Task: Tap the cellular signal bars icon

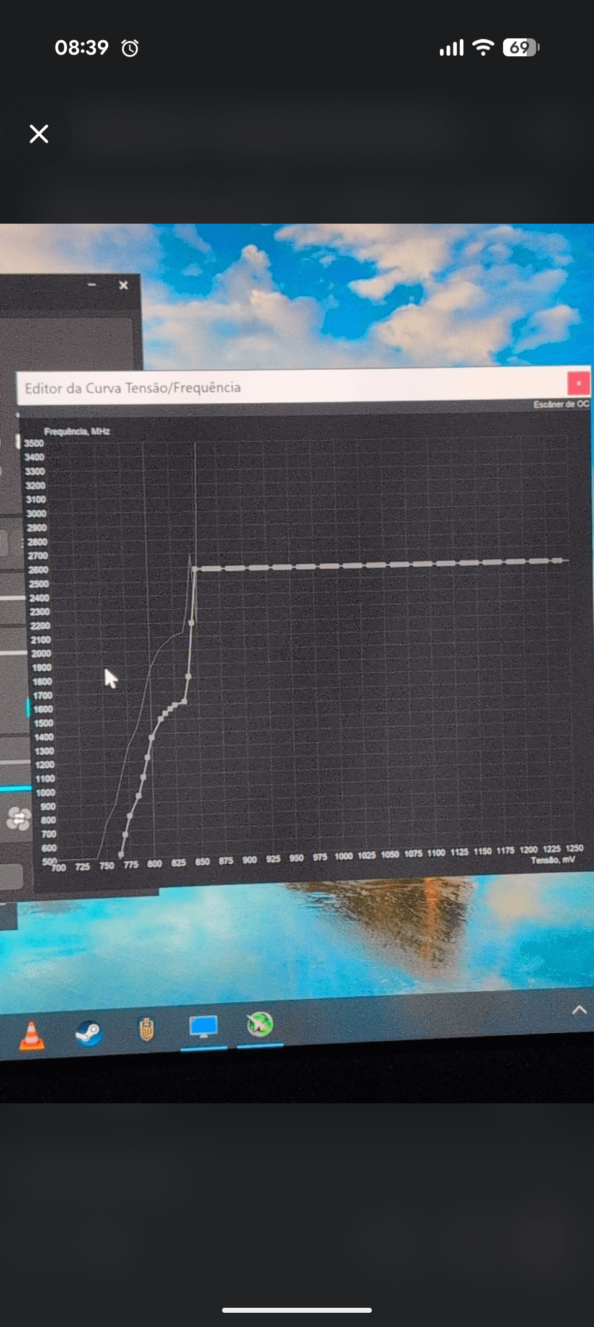Action: [452, 48]
